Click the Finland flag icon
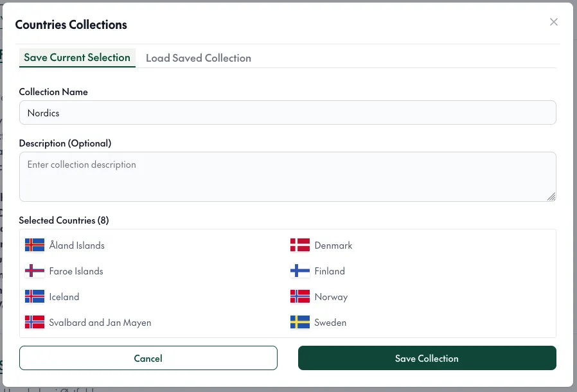This screenshot has width=577, height=392. coord(300,271)
